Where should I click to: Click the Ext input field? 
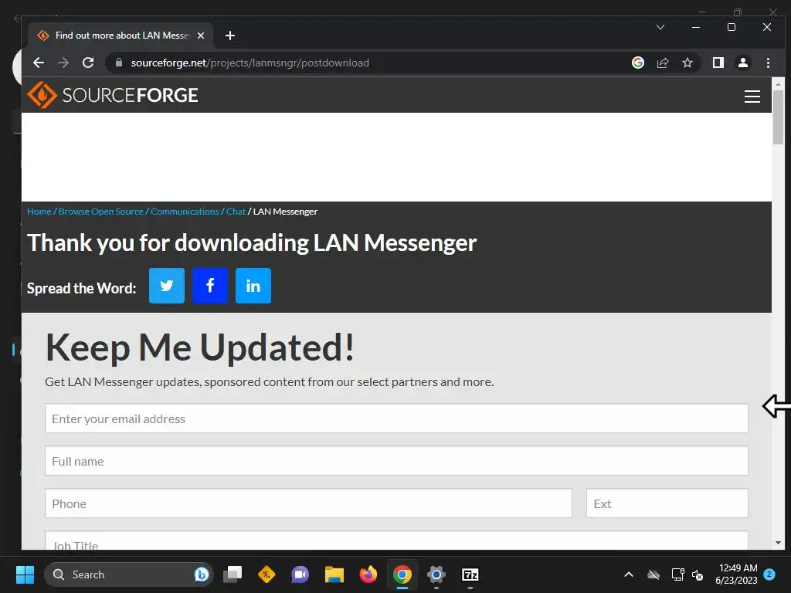click(667, 503)
